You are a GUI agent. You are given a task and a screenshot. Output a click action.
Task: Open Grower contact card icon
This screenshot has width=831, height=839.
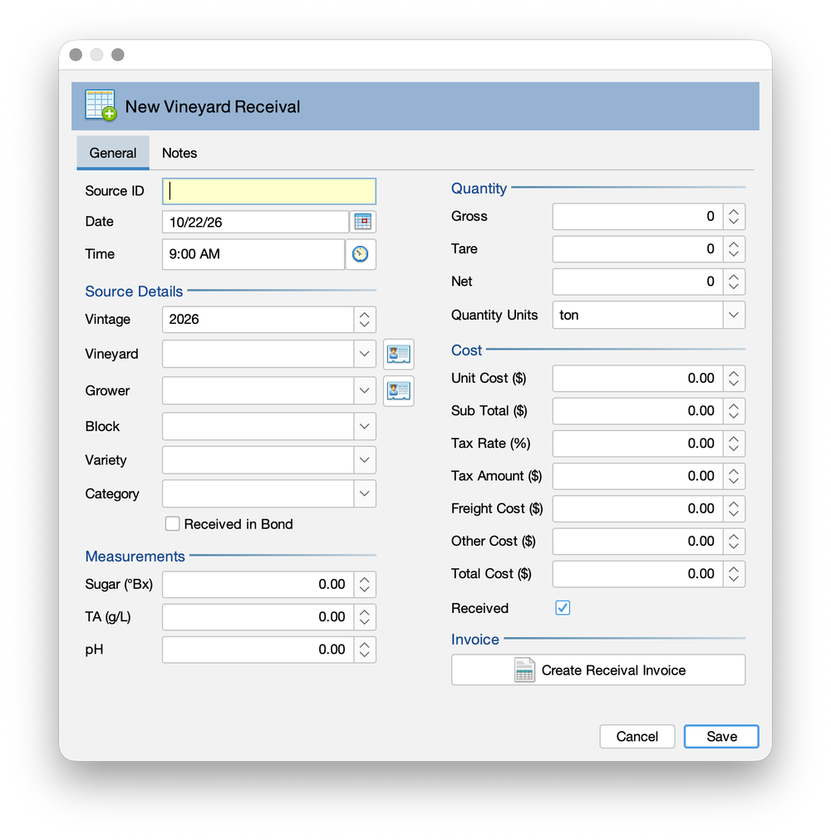398,391
